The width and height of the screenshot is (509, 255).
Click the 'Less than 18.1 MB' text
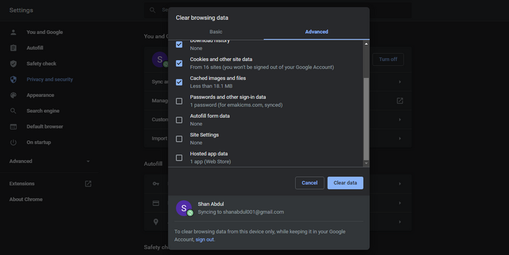coord(211,86)
